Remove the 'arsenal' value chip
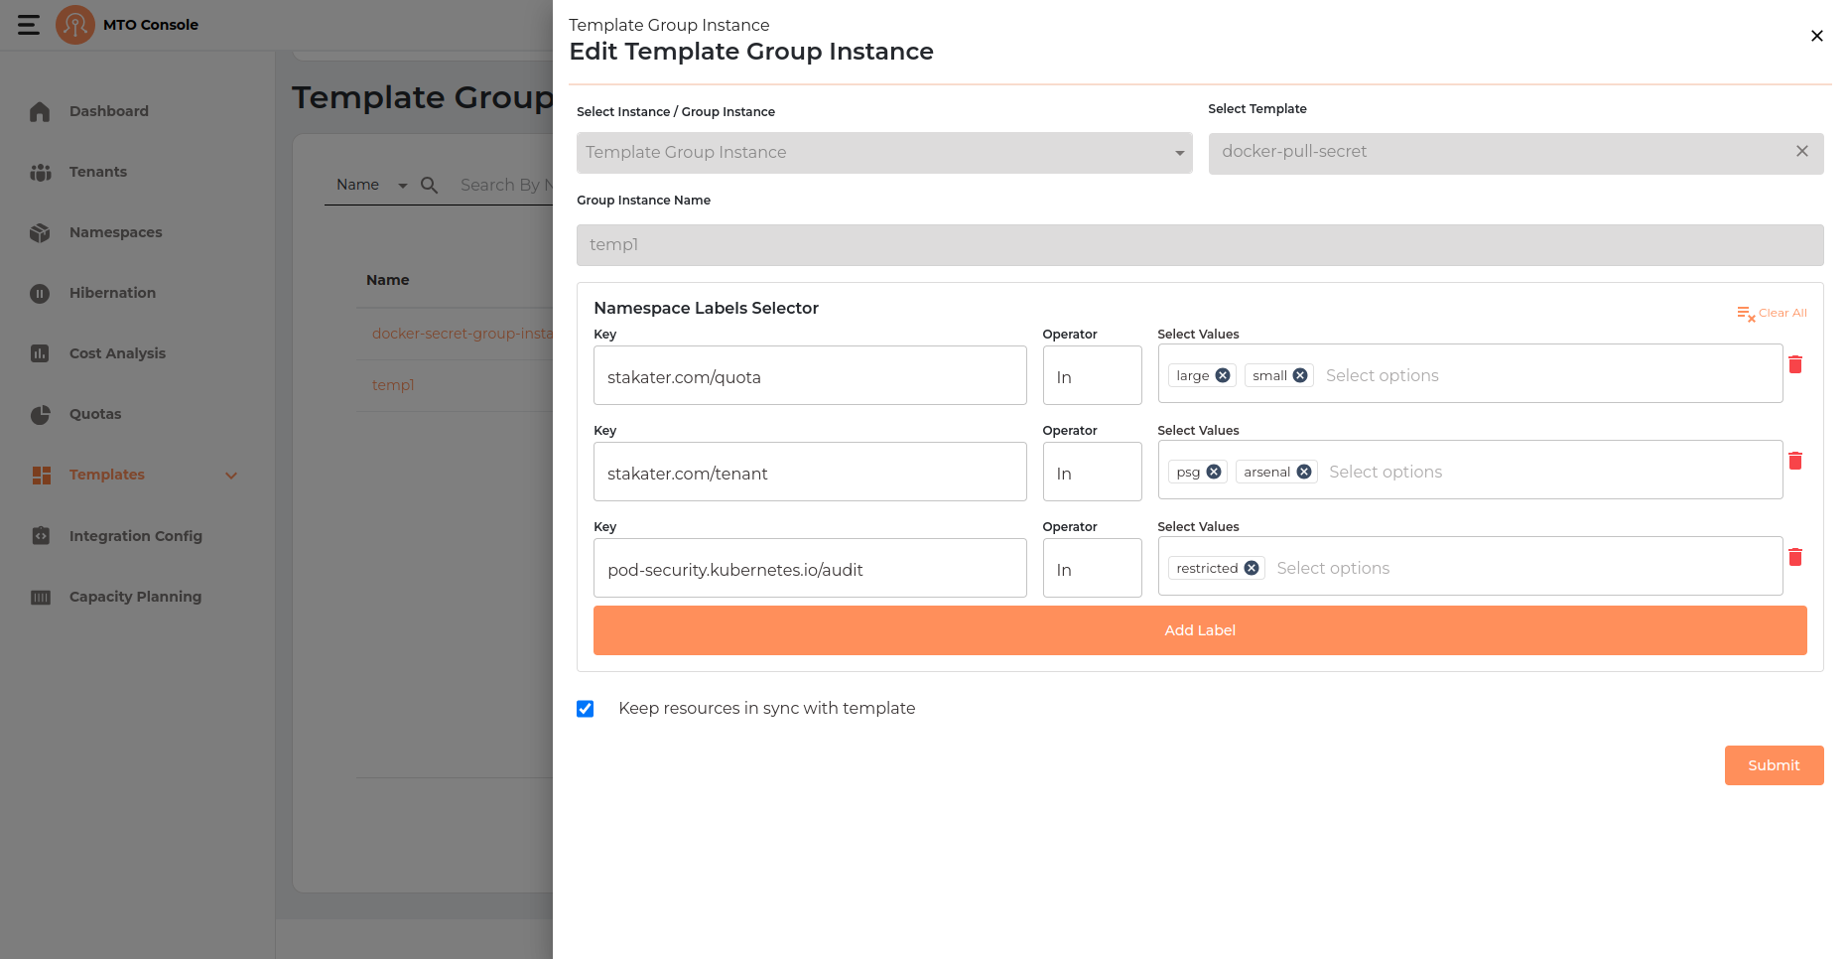Viewport: 1848px width, 959px height. pos(1304,472)
